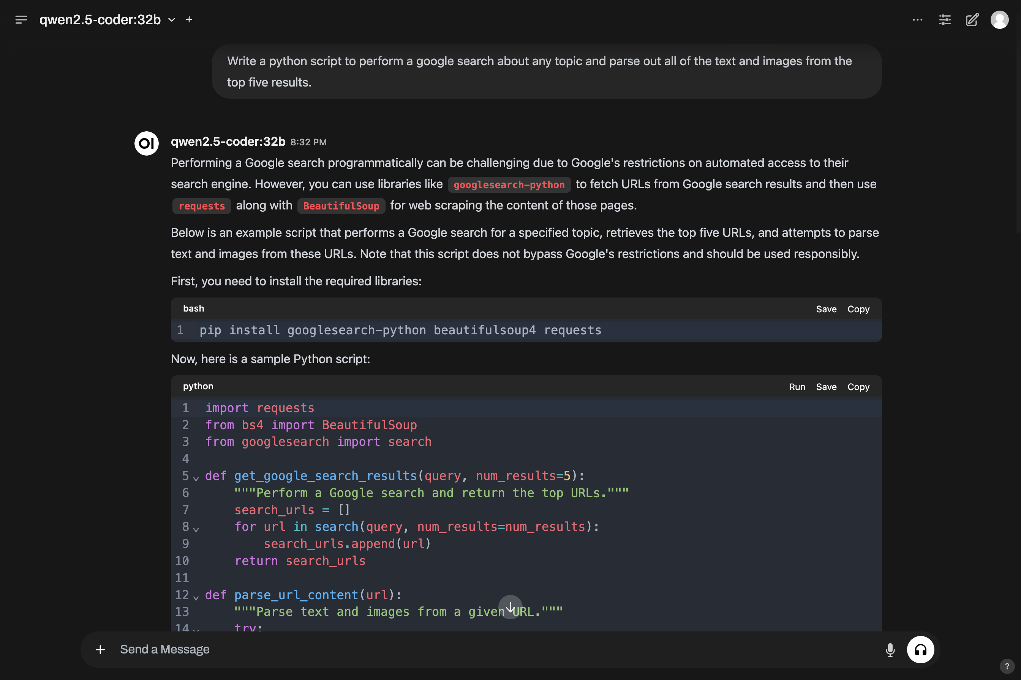The width and height of the screenshot is (1021, 680).
Task: Run the python code block
Action: (797, 386)
